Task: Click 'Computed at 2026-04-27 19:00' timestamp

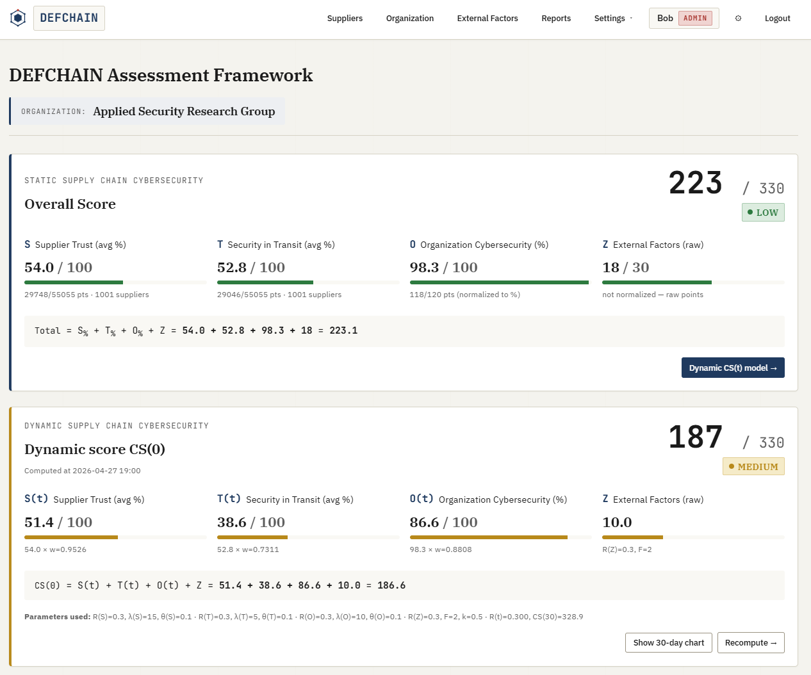Action: pos(83,471)
